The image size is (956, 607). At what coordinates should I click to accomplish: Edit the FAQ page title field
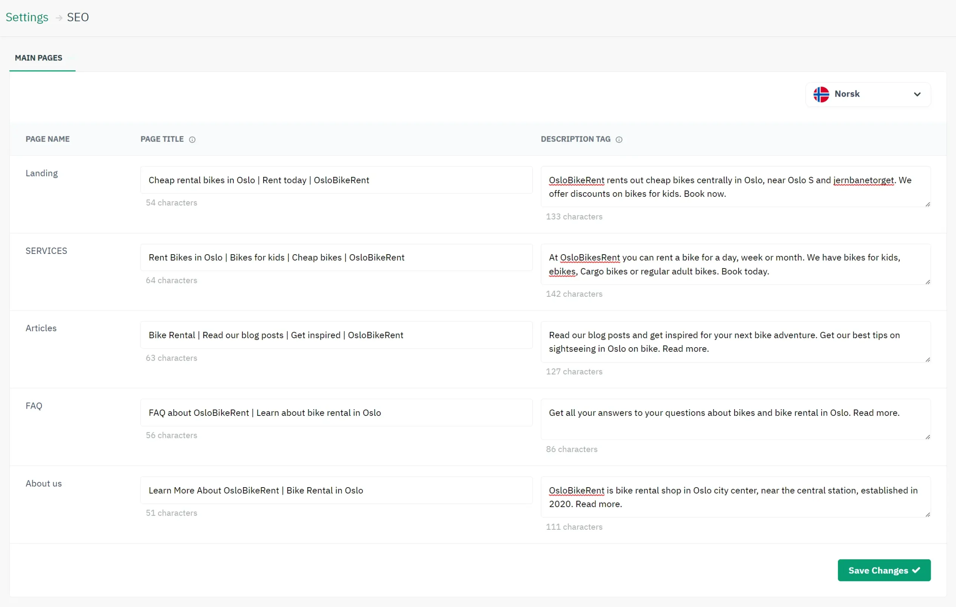pos(336,413)
